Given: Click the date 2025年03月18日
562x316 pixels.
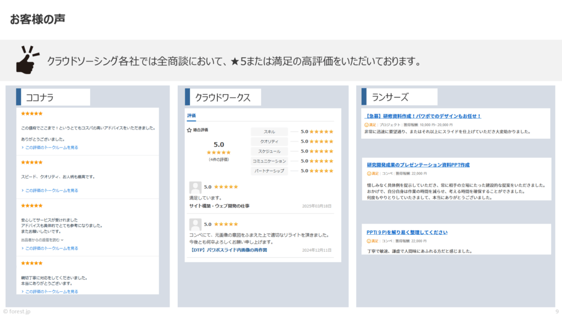Looking at the screenshot, I should tap(317, 206).
